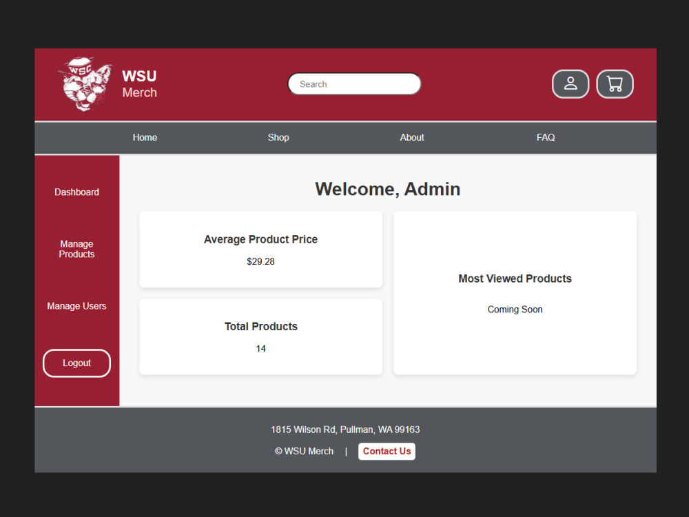This screenshot has height=517, width=689.
Task: Click the WSC cougar mascot logo
Action: point(85,84)
